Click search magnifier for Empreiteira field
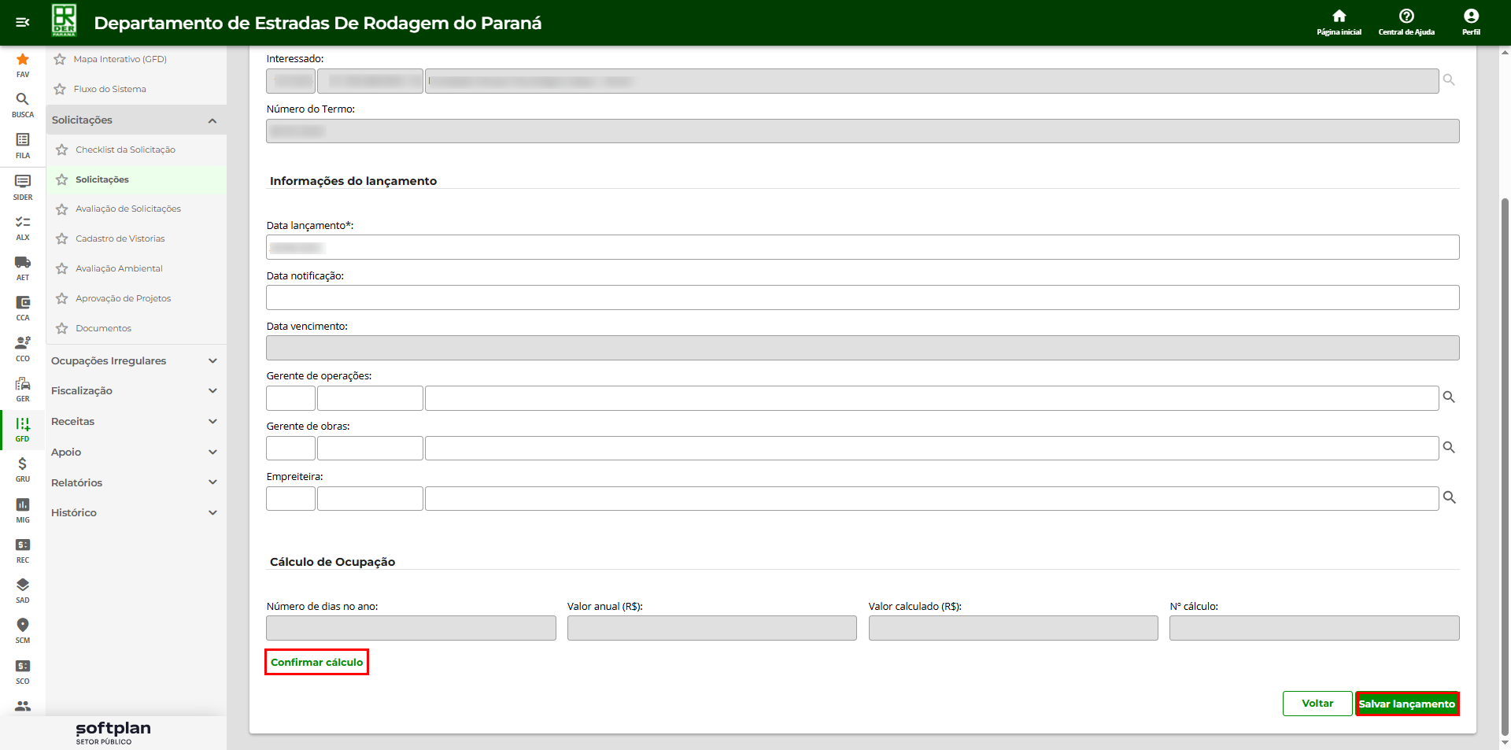Viewport: 1511px width, 750px height. pyautogui.click(x=1449, y=498)
